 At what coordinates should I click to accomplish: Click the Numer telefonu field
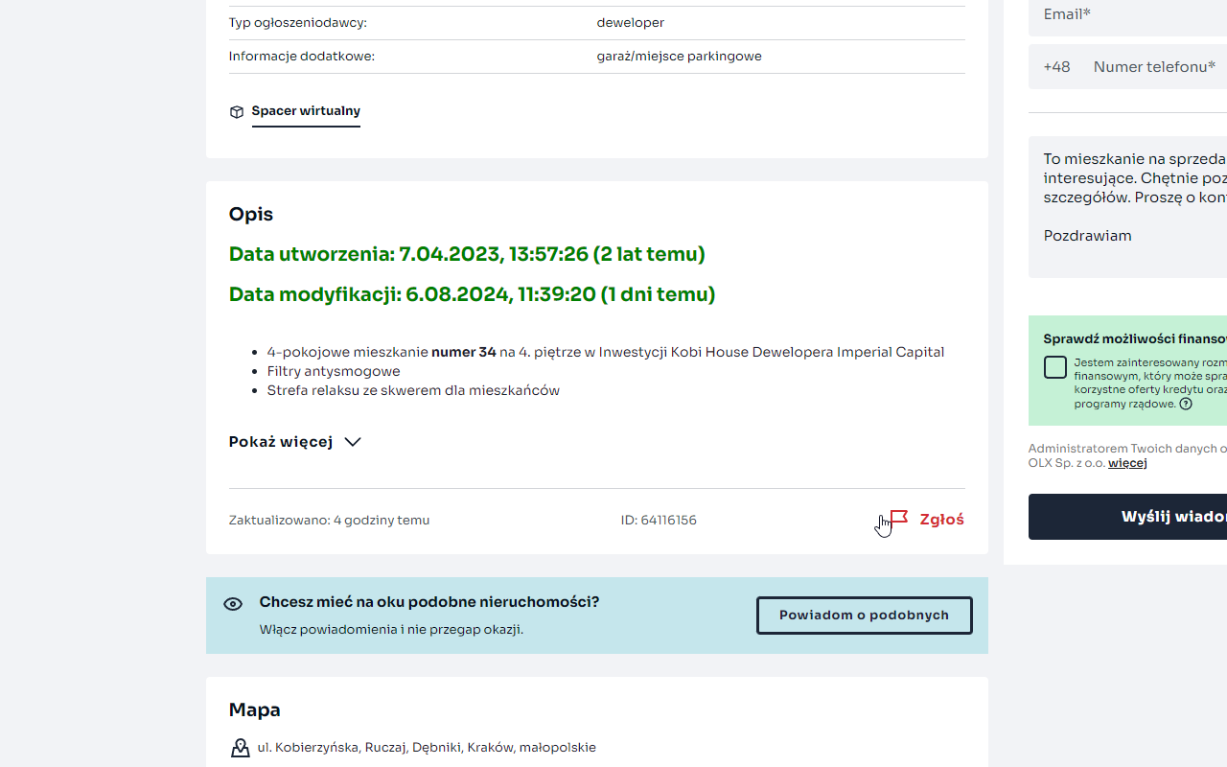click(1155, 67)
